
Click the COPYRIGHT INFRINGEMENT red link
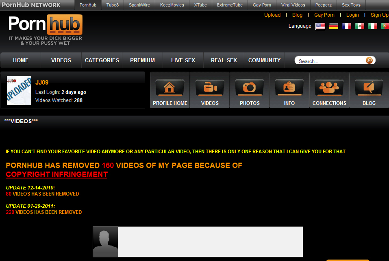coord(57,174)
